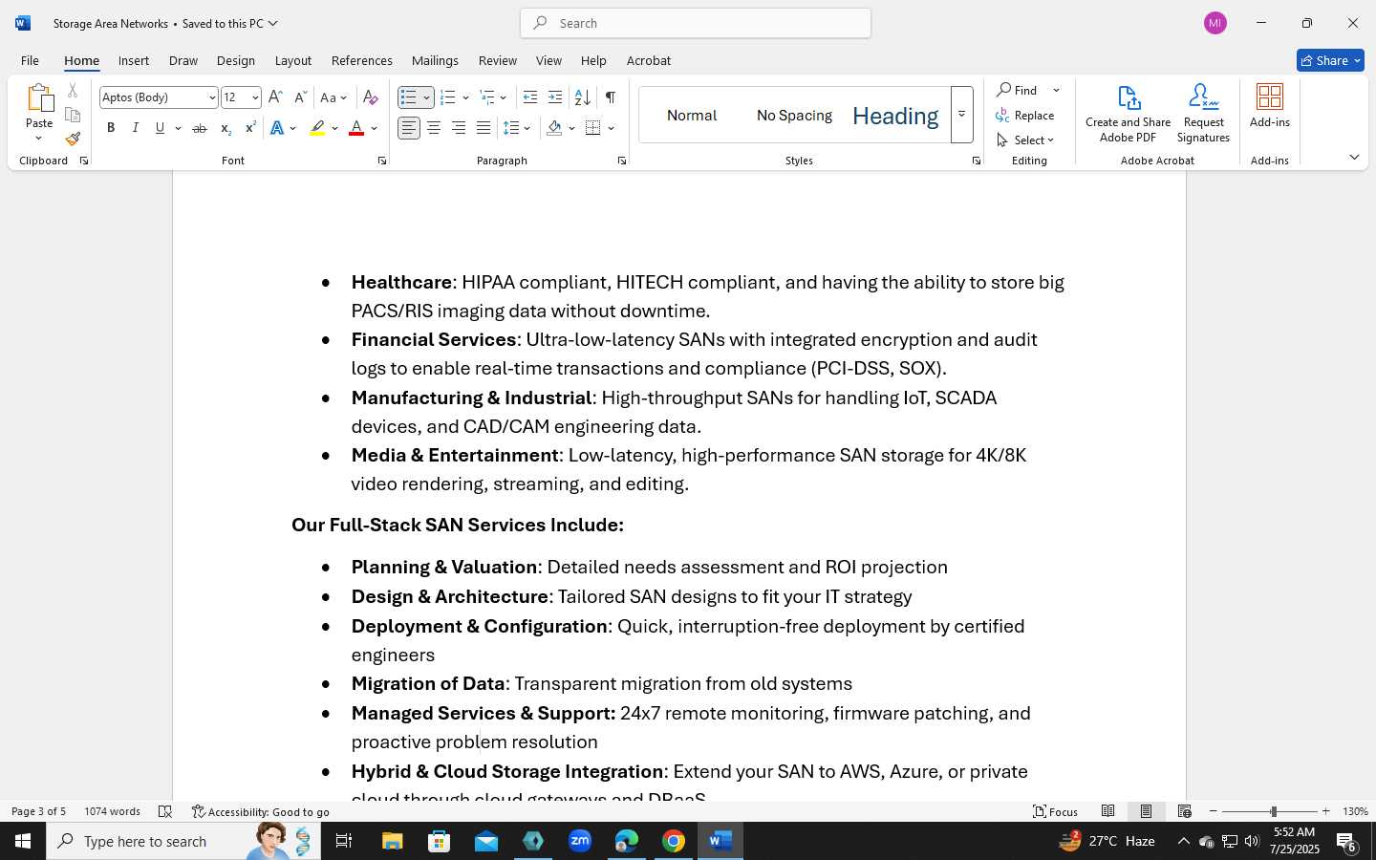Click the Cut scissors icon
The image size is (1376, 860).
(x=73, y=91)
